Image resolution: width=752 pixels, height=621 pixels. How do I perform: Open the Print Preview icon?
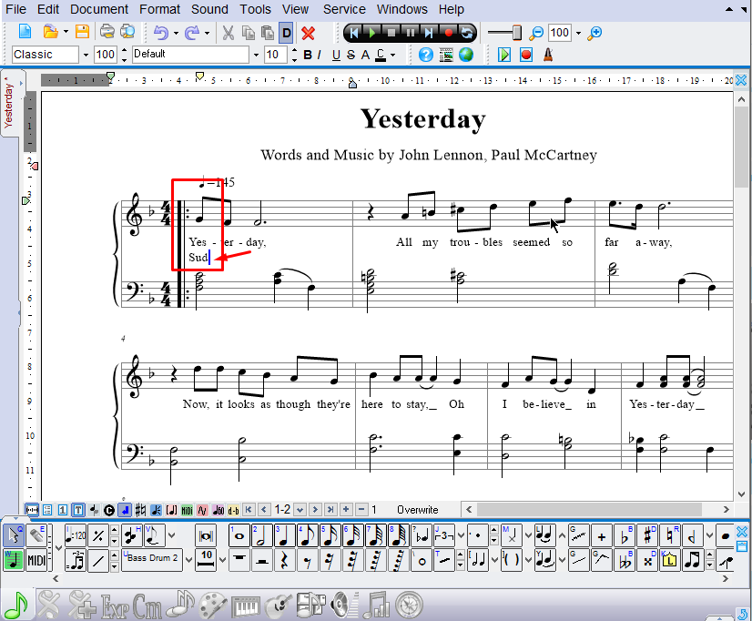pos(127,32)
